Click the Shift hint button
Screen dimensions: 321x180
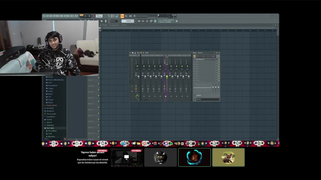tap(139, 21)
